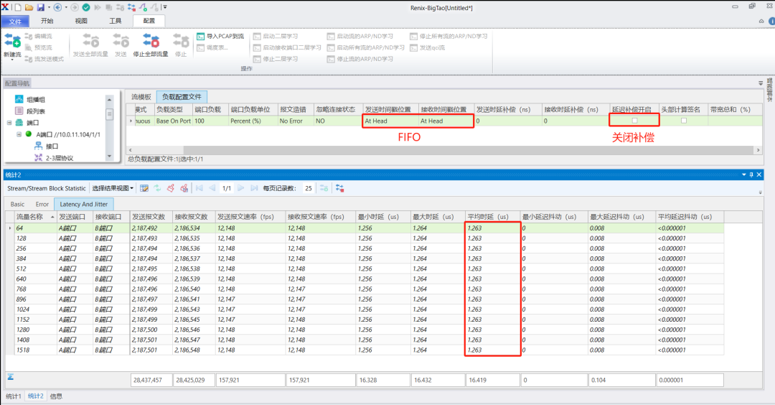Viewport: 775px width, 405px height.
Task: Collapse the 端口 tree node
Action: tap(9, 123)
